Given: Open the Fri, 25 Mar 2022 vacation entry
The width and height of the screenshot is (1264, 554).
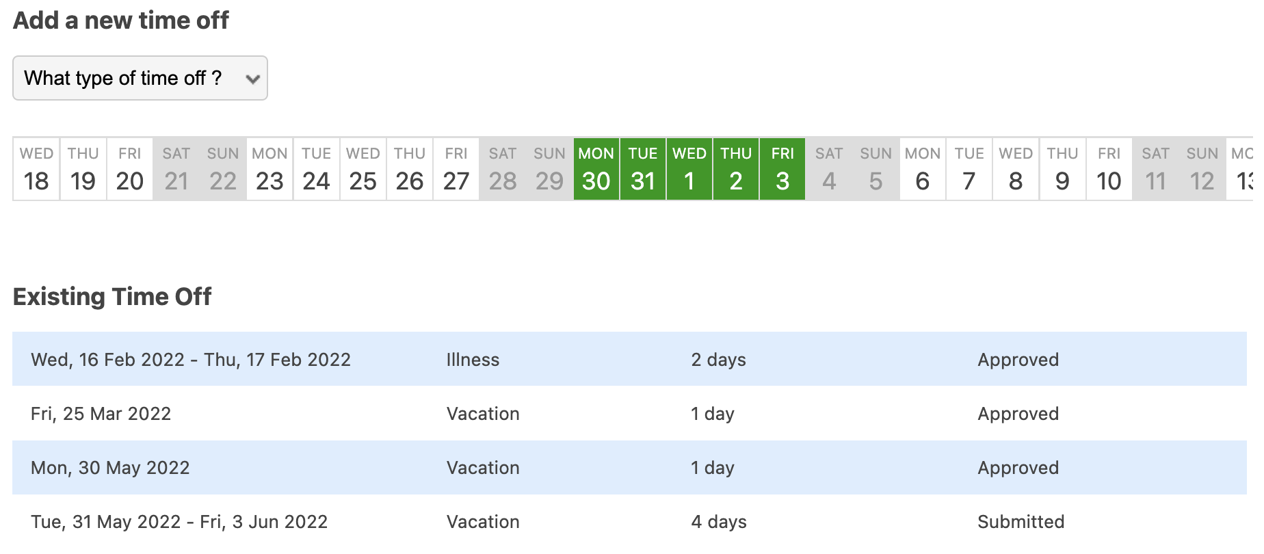Looking at the screenshot, I should click(x=101, y=414).
